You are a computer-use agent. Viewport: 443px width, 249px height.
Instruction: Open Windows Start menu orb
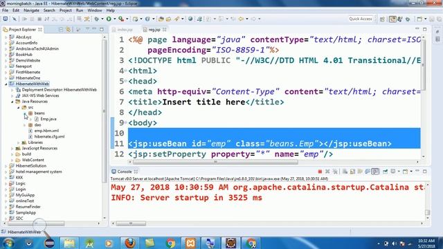click(8, 243)
